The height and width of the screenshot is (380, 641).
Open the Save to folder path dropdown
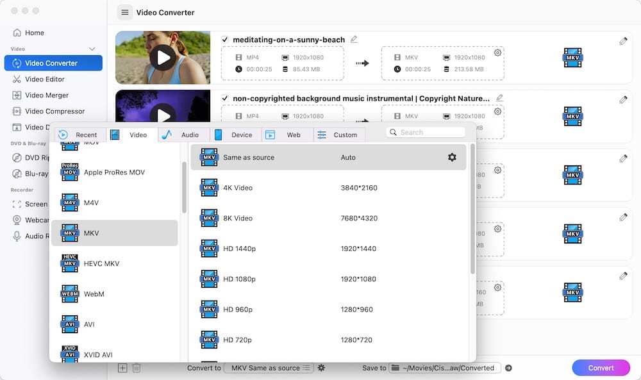(x=444, y=368)
